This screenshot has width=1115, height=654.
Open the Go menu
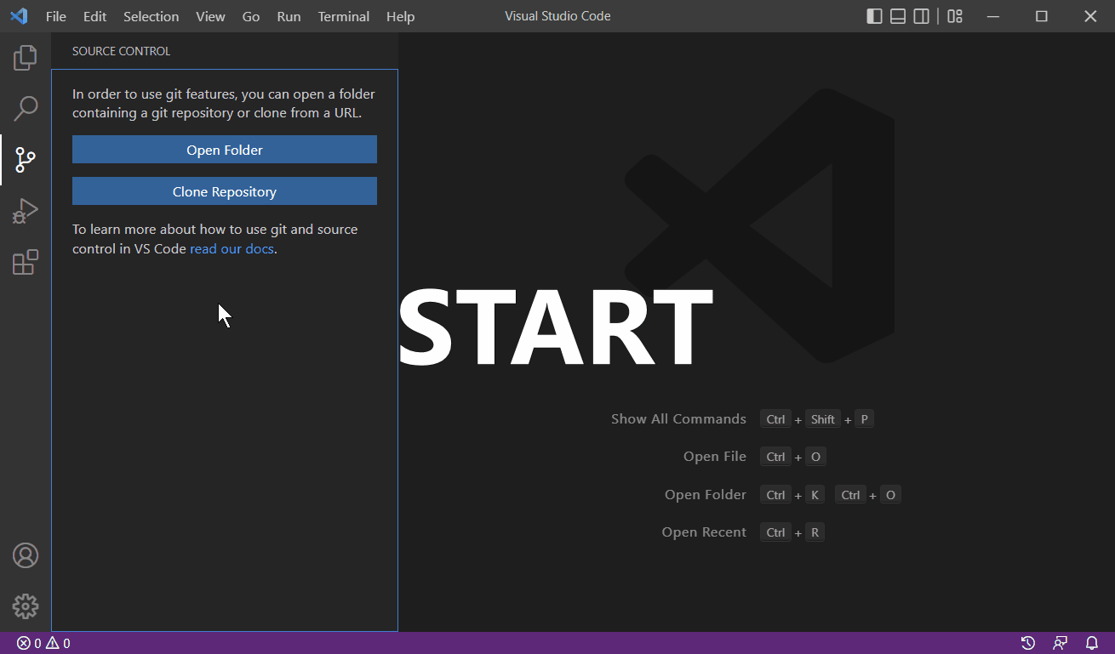(x=251, y=16)
